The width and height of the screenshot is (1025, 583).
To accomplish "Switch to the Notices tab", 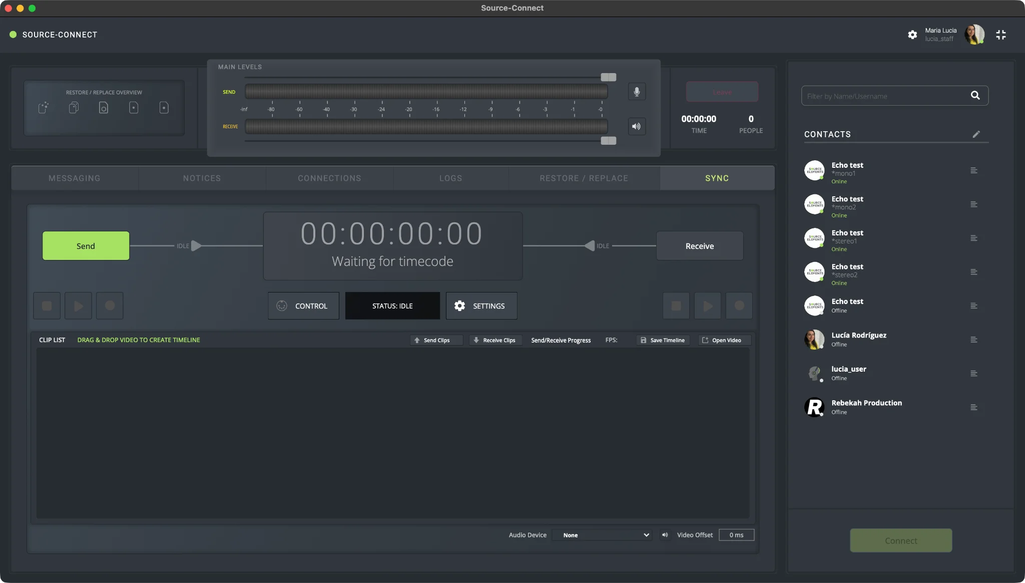I will (x=202, y=178).
